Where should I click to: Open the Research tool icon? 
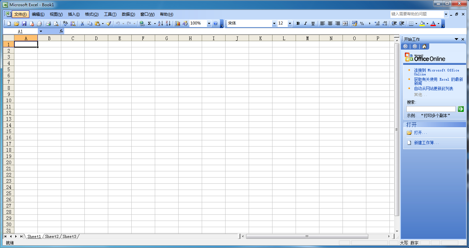[73, 23]
